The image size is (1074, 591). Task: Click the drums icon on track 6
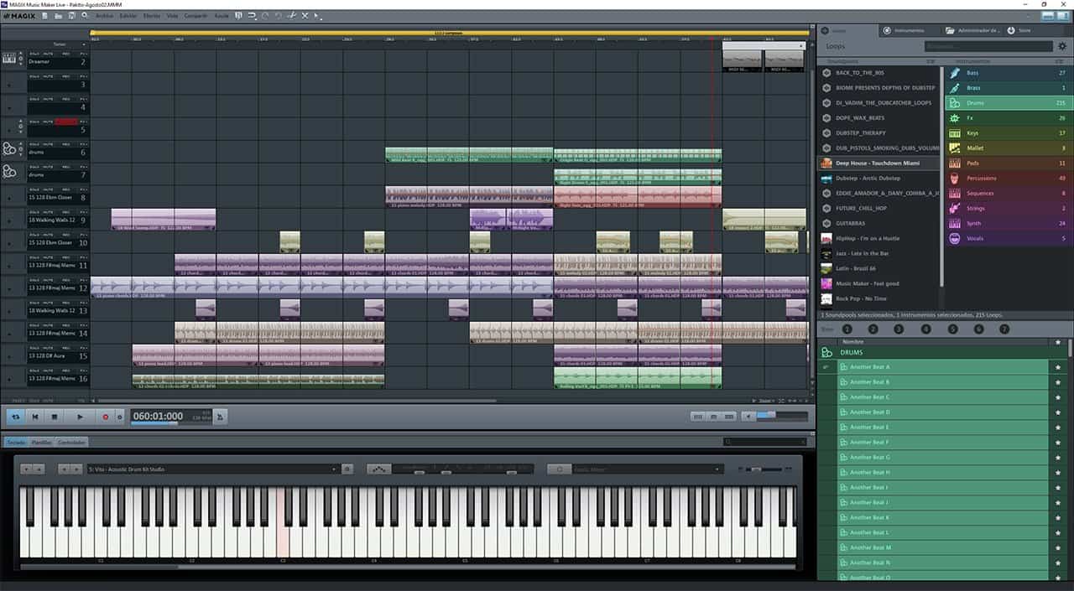[10, 149]
